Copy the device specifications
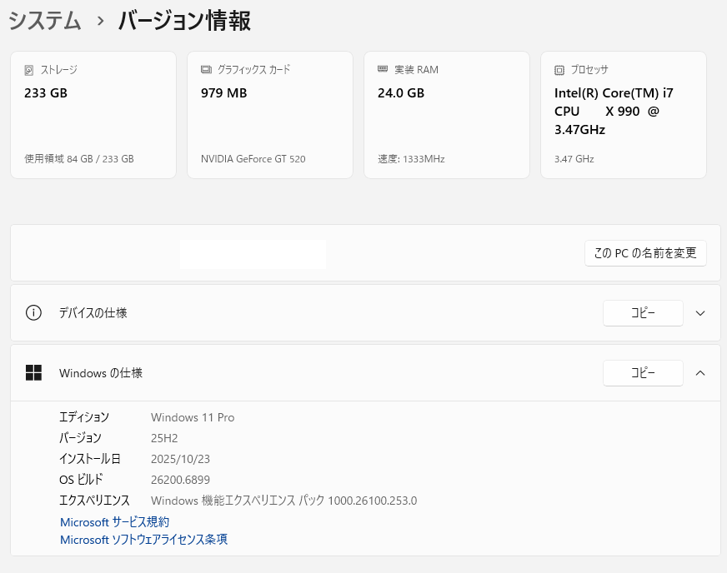This screenshot has height=573, width=727. point(643,313)
